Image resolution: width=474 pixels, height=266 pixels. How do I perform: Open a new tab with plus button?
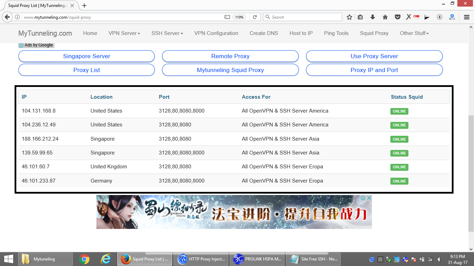click(84, 6)
